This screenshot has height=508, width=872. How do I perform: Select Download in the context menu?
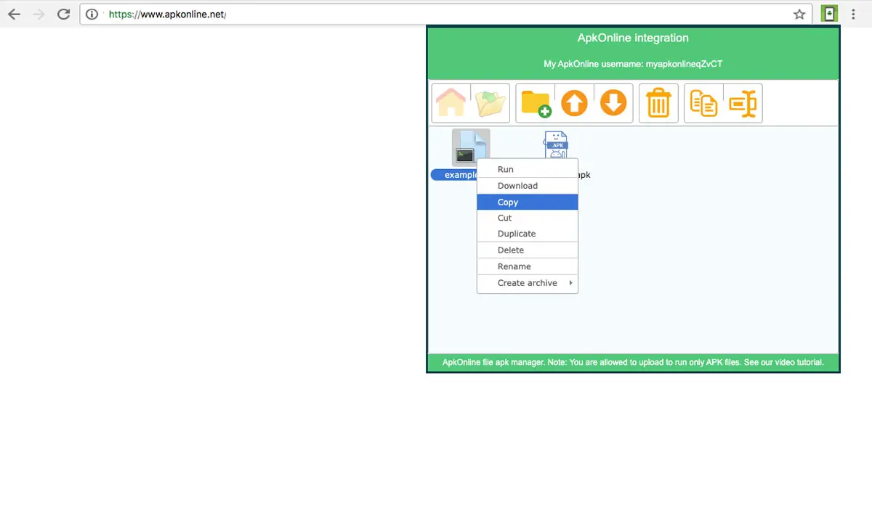[517, 186]
